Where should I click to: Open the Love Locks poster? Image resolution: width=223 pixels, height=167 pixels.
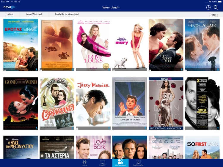(93, 45)
